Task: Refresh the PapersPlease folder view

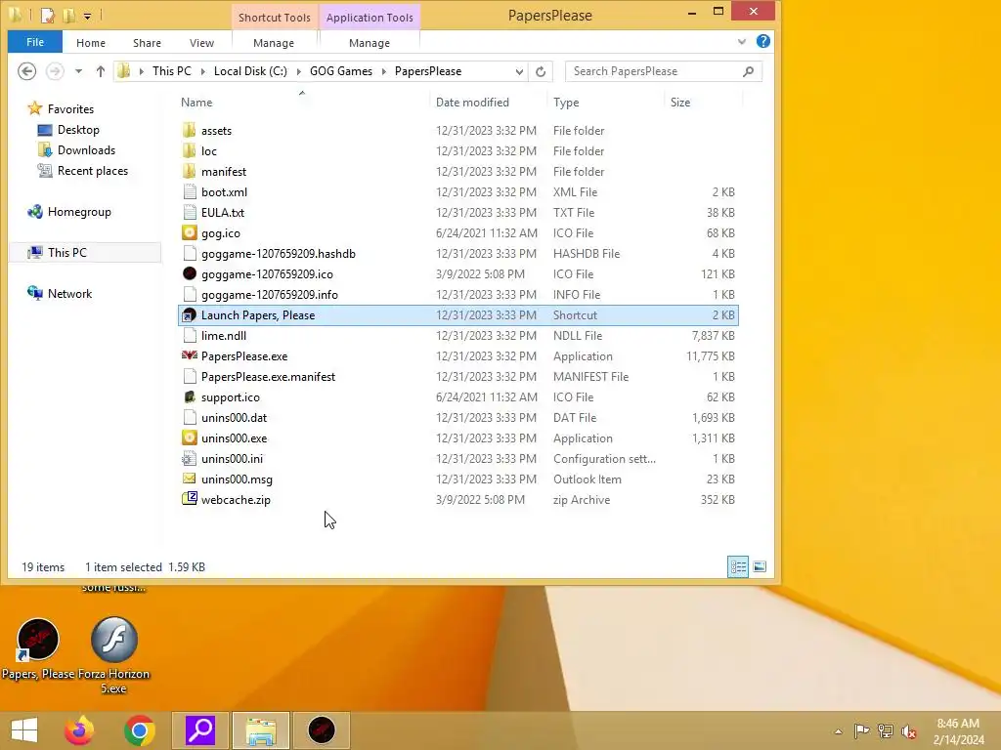Action: pos(541,71)
